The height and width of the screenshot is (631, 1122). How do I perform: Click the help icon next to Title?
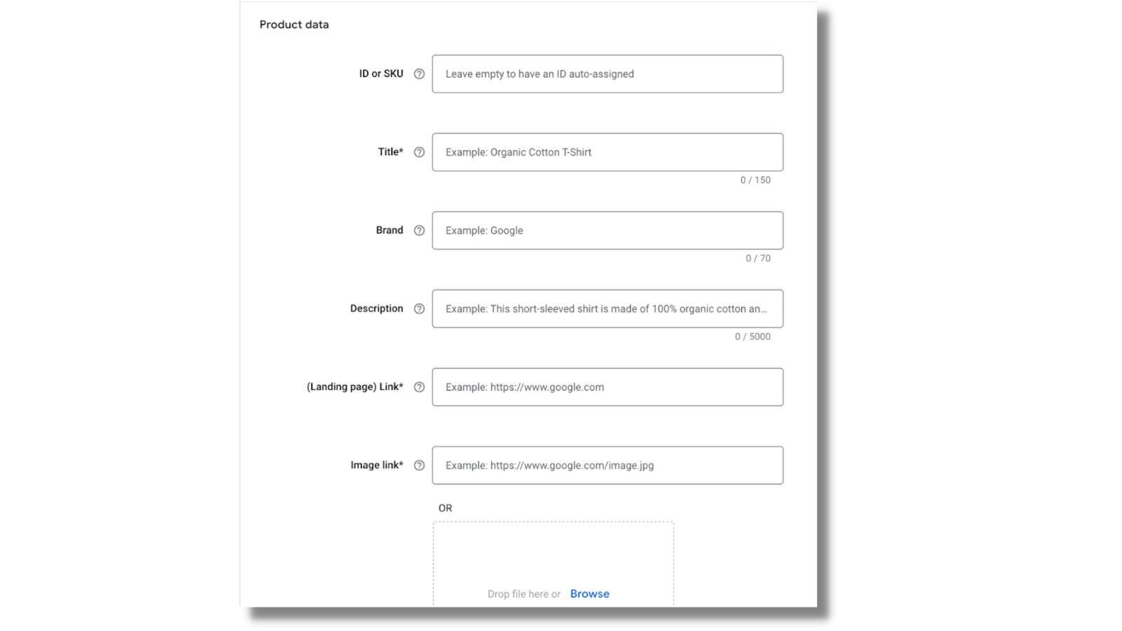(419, 152)
